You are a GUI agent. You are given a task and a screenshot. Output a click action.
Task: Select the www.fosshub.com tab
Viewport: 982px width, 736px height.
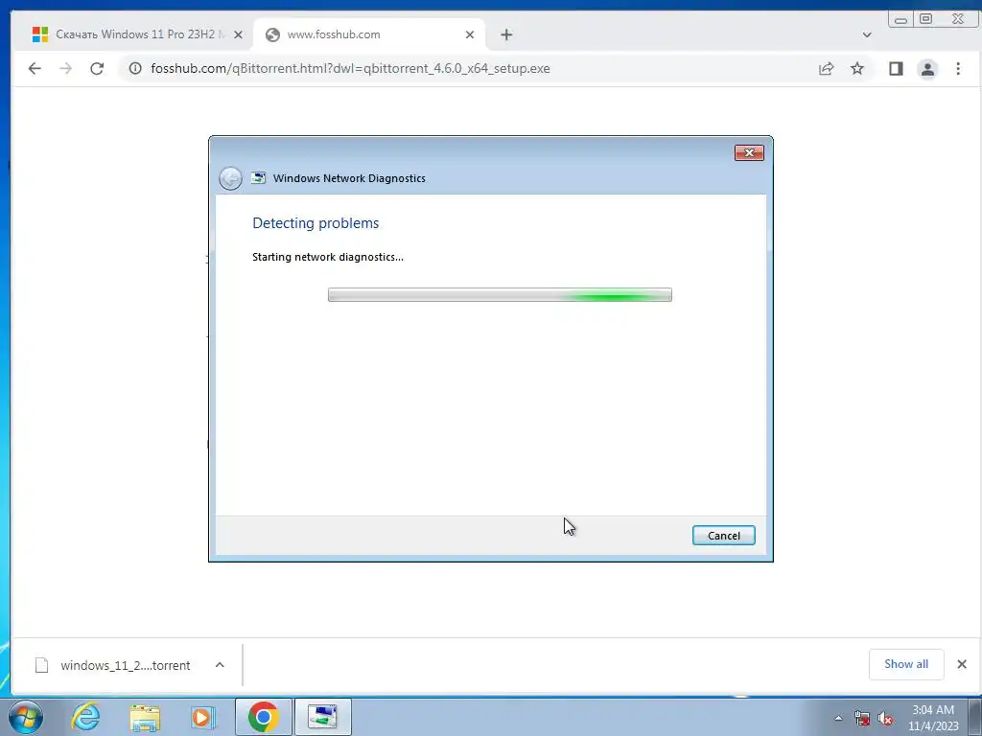click(369, 35)
